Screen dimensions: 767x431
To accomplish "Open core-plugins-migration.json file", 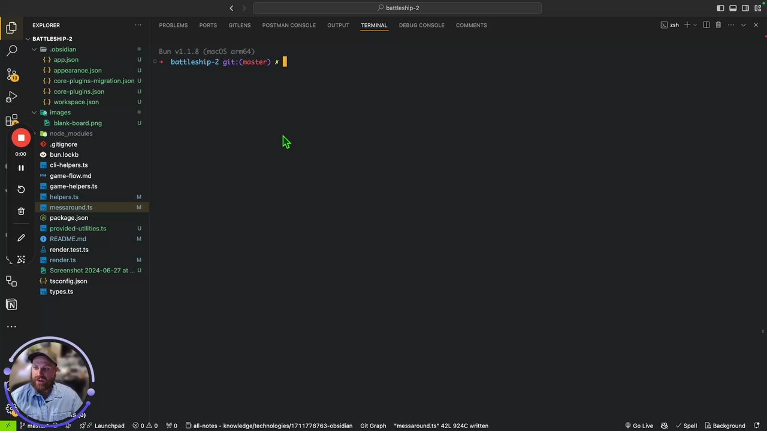I will (94, 81).
